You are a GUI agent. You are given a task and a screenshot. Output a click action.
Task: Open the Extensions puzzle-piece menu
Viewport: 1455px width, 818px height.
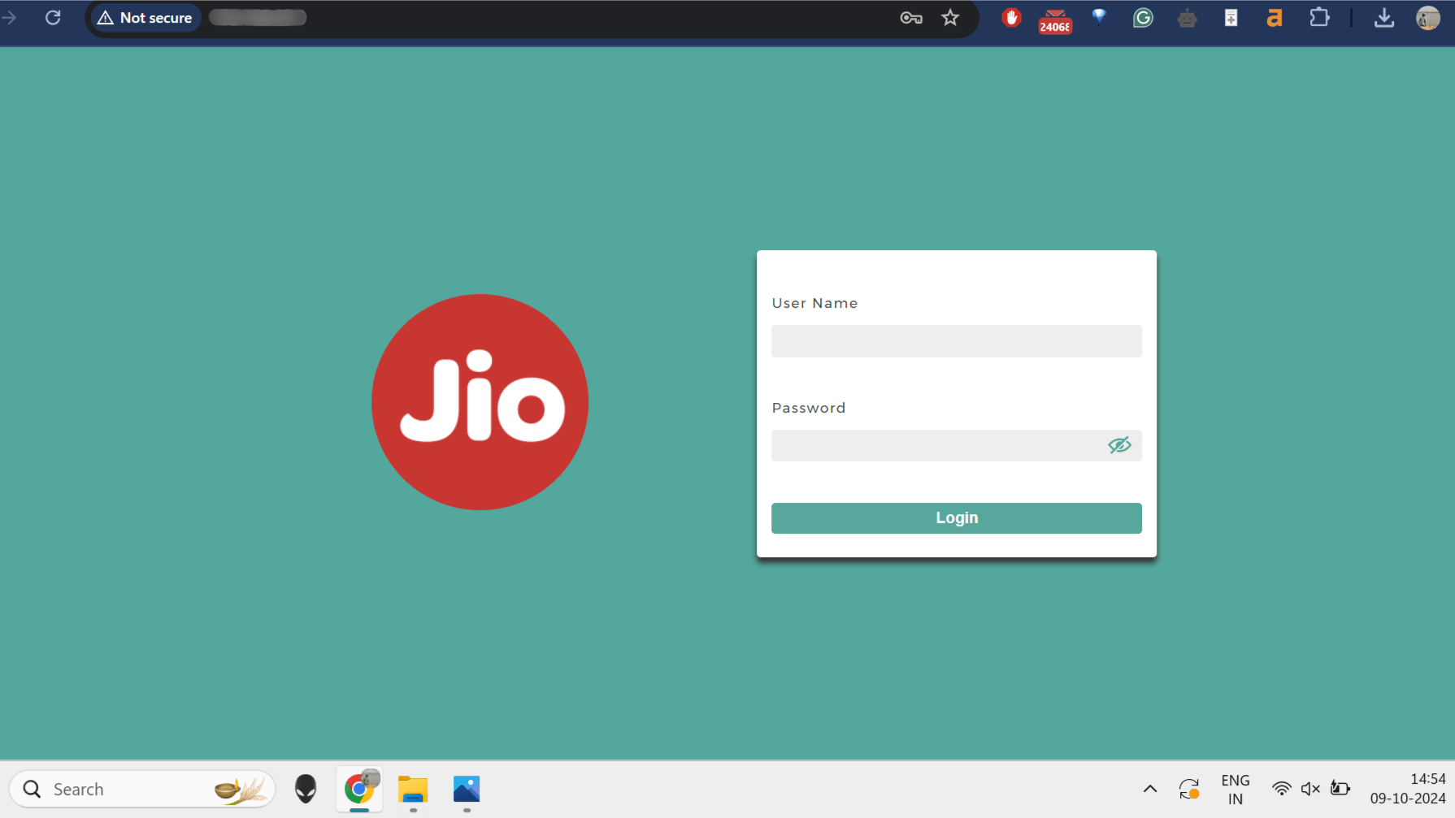pos(1319,17)
